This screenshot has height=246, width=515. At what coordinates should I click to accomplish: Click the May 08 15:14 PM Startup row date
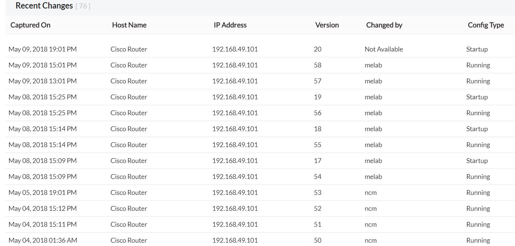[x=43, y=129]
